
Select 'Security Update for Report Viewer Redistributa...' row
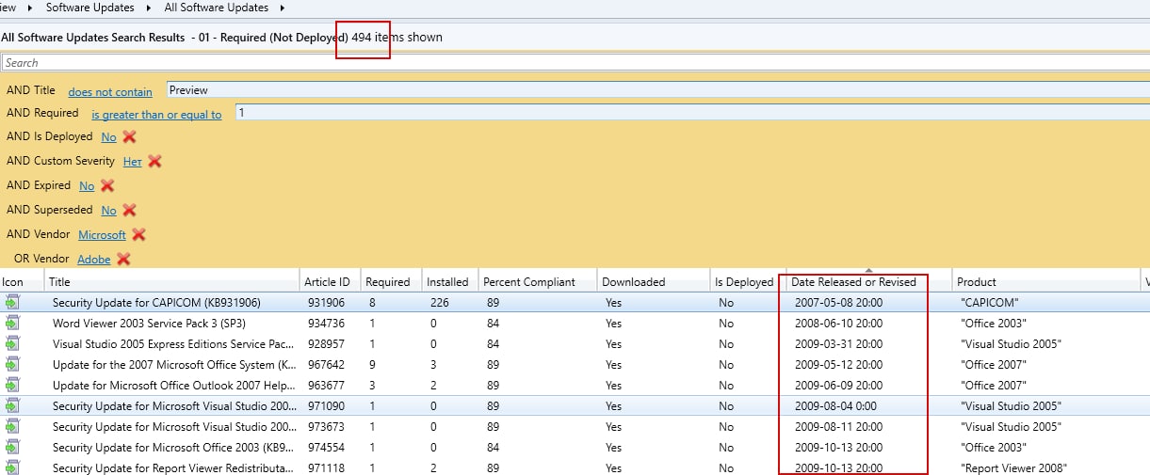click(575, 468)
